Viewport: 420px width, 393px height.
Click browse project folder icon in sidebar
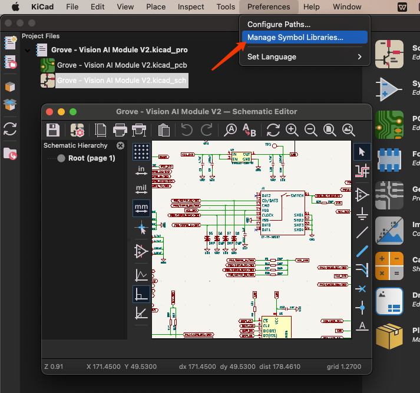tap(10, 154)
